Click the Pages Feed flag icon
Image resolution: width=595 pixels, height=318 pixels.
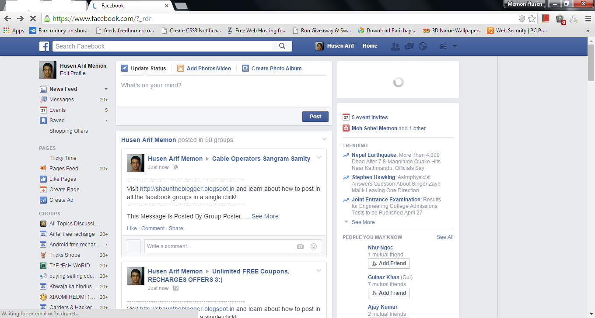[43, 169]
